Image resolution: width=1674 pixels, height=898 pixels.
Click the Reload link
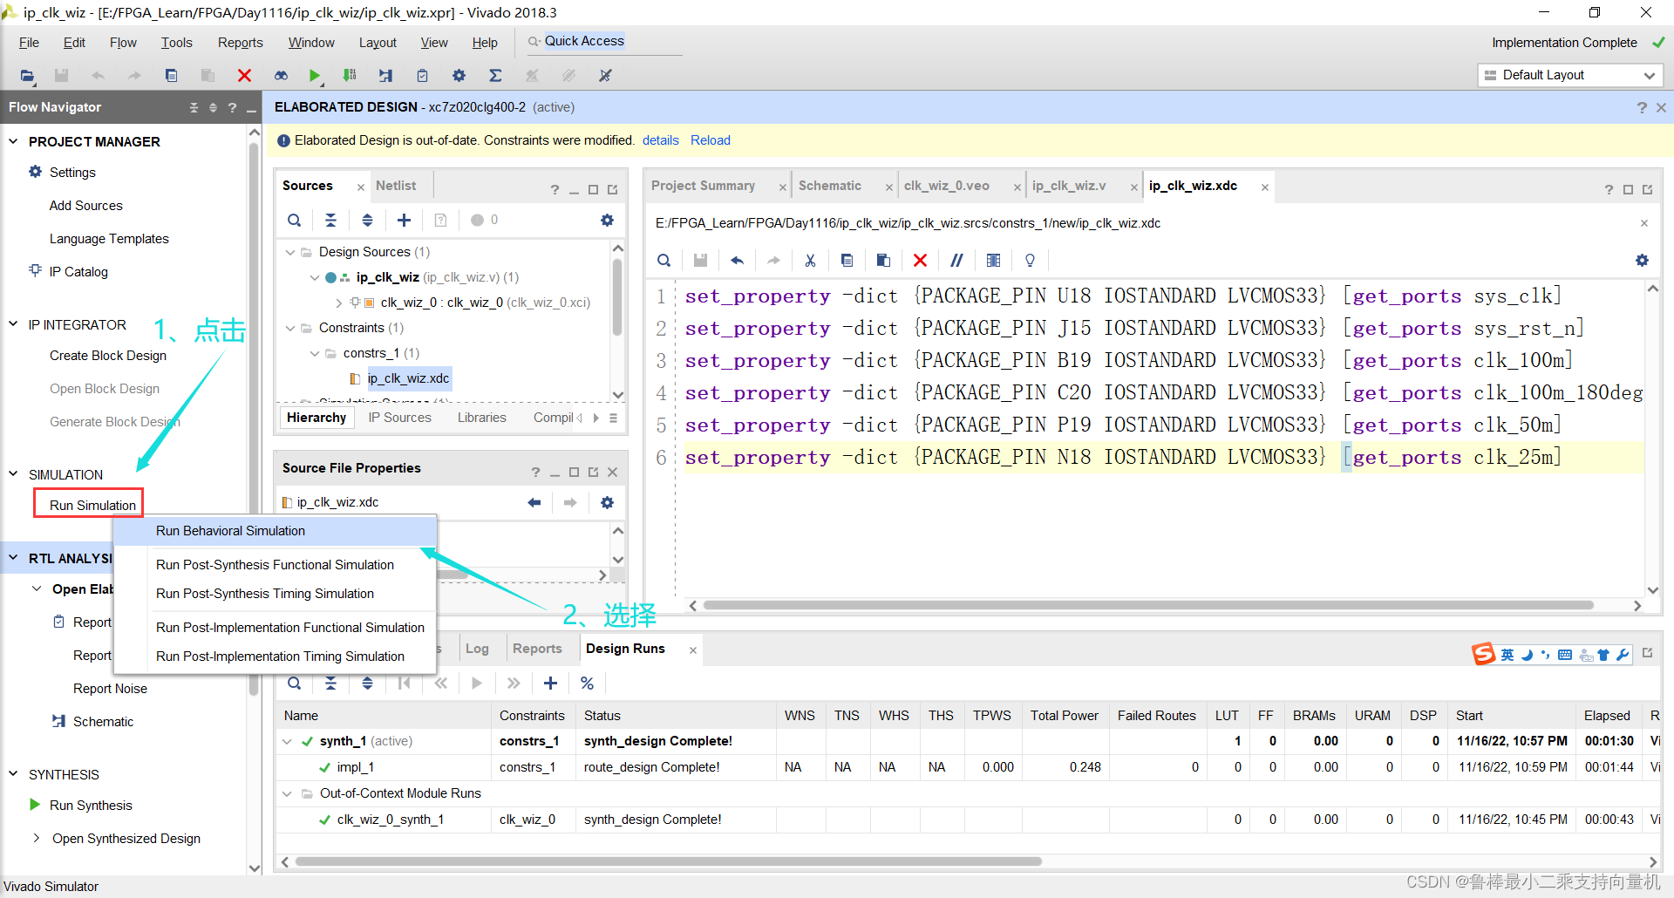click(710, 140)
